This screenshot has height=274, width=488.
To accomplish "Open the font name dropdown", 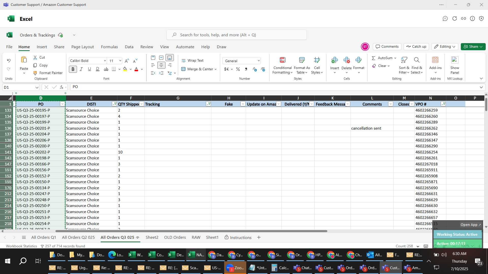I will click(x=105, y=61).
